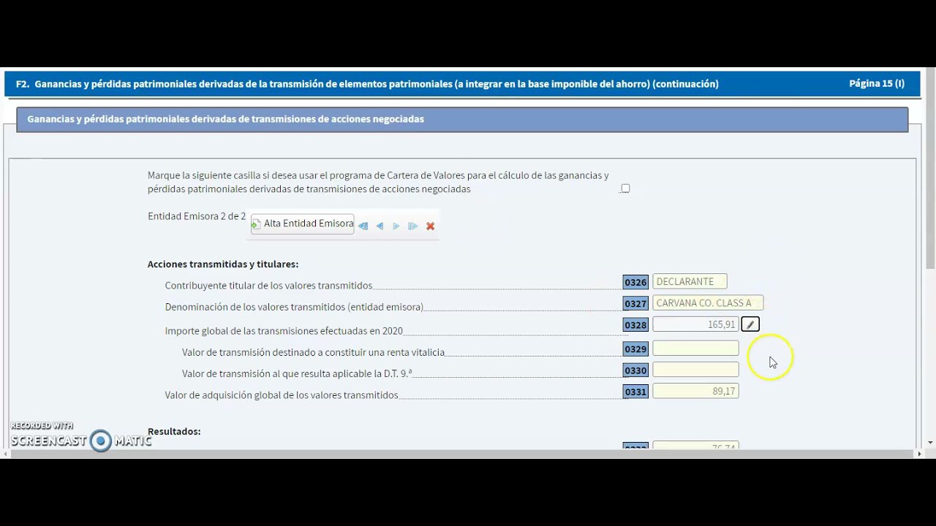The image size is (936, 526).
Task: Jump to last Entidad Emisora record
Action: tap(413, 226)
